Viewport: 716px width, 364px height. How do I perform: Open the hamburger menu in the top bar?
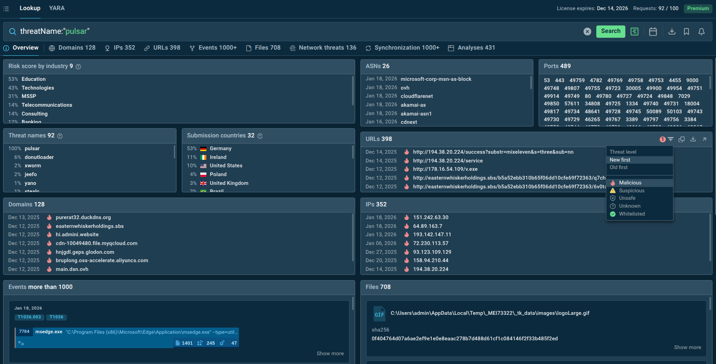(6, 9)
